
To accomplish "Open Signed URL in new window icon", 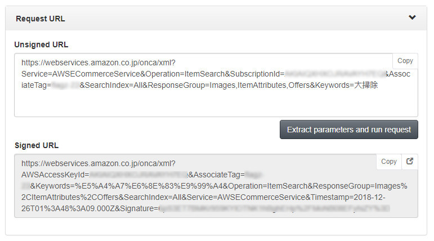I will 410,162.
